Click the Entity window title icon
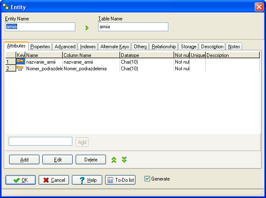 click(6, 7)
